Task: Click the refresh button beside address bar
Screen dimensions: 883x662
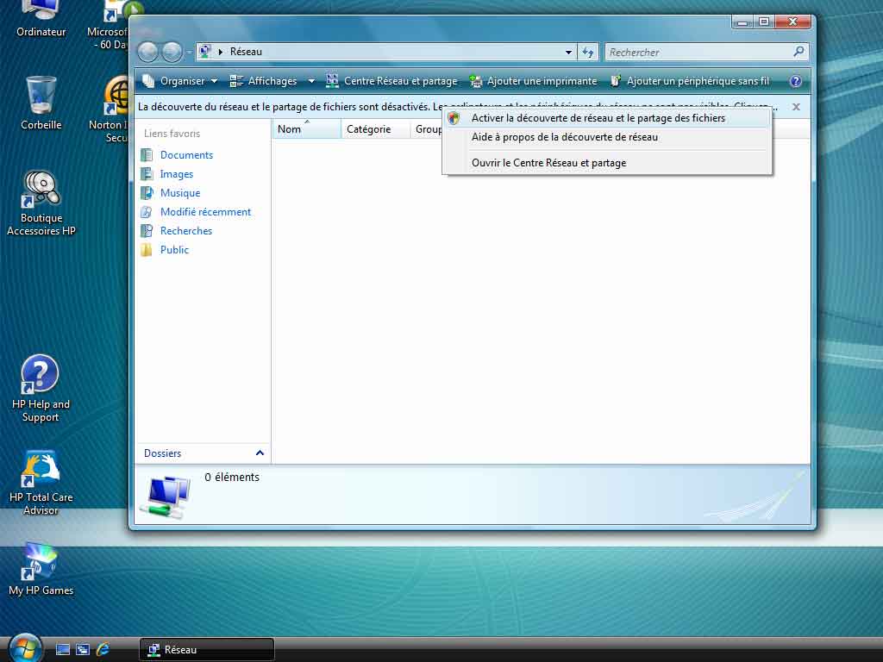Action: pyautogui.click(x=588, y=52)
